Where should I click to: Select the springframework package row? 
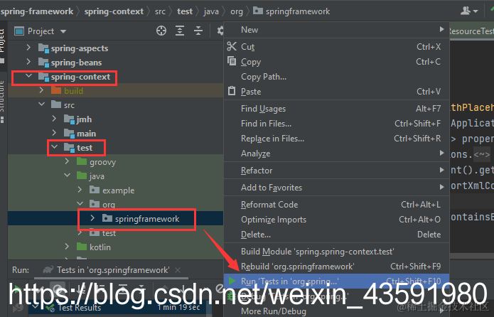click(115, 218)
